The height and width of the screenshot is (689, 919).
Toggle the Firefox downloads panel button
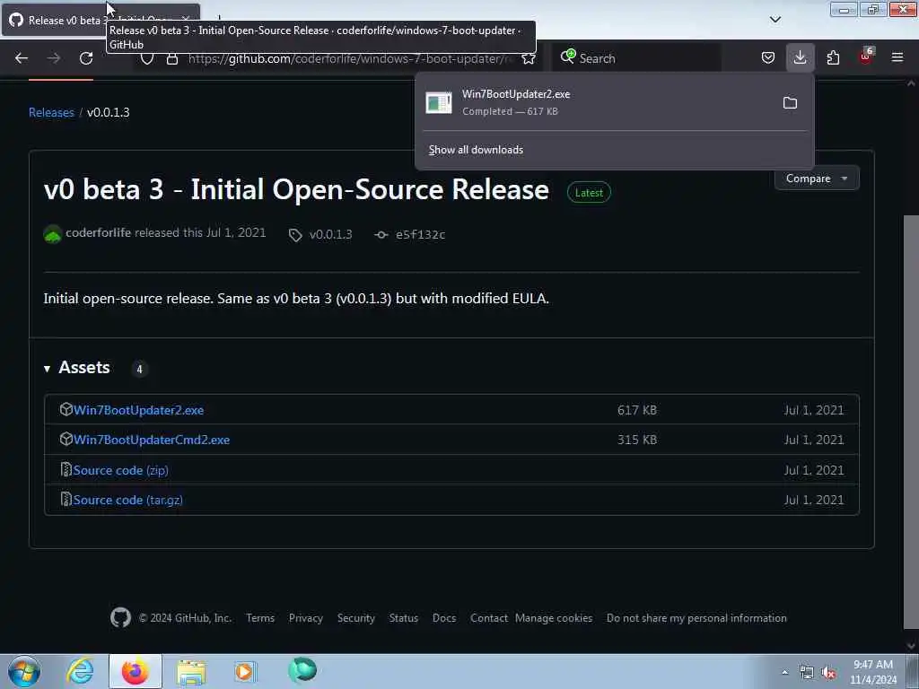click(x=800, y=57)
